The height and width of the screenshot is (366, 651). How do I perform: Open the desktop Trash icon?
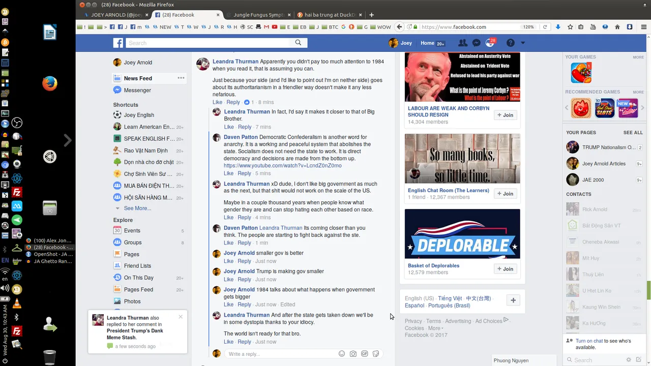point(49,357)
